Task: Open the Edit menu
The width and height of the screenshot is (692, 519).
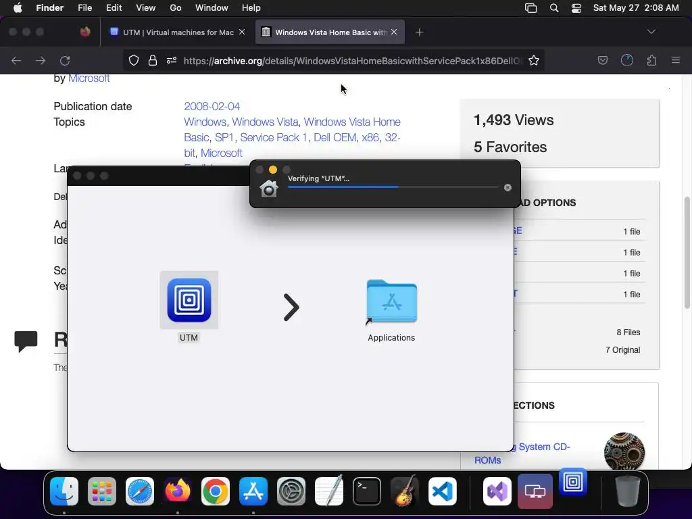Action: [114, 8]
